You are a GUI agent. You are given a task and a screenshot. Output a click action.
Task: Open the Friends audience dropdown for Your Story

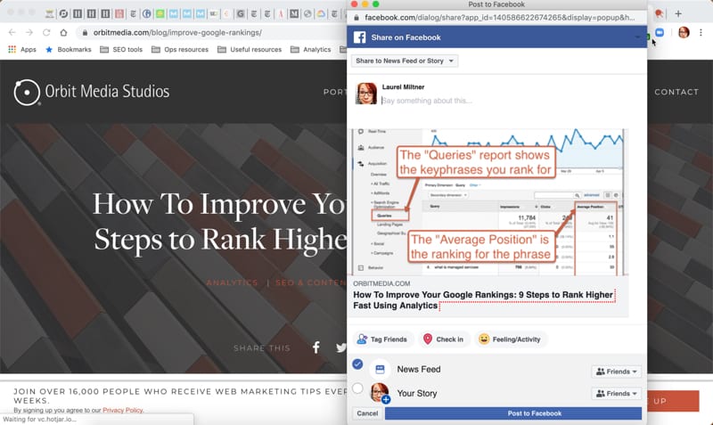(x=616, y=393)
